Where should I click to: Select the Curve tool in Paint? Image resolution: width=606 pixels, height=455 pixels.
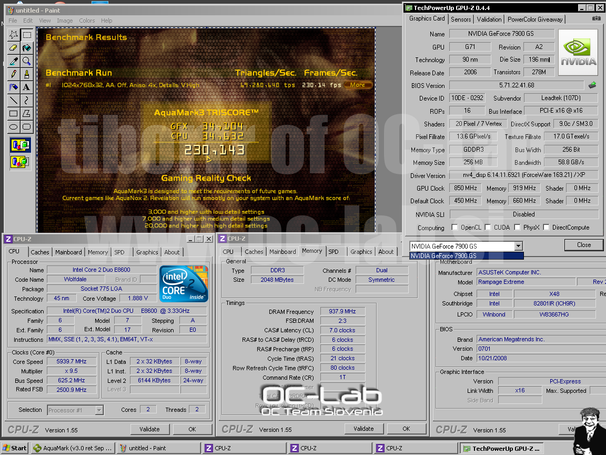[x=27, y=100]
